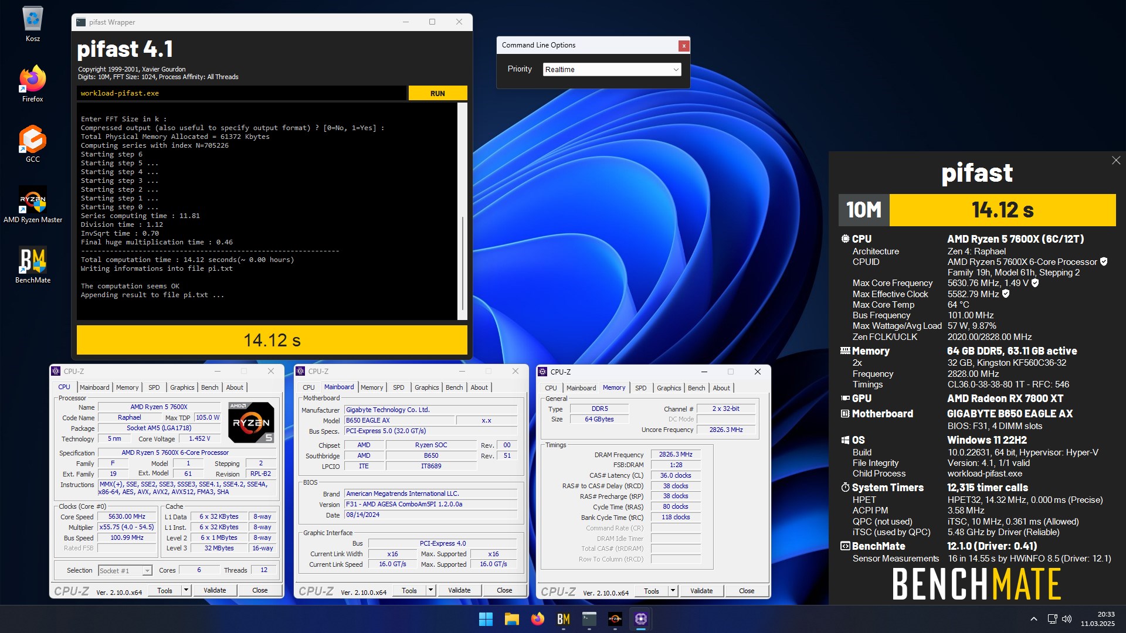Select CPU tab in middle CPU-Z window
Image resolution: width=1126 pixels, height=633 pixels.
[x=309, y=387]
